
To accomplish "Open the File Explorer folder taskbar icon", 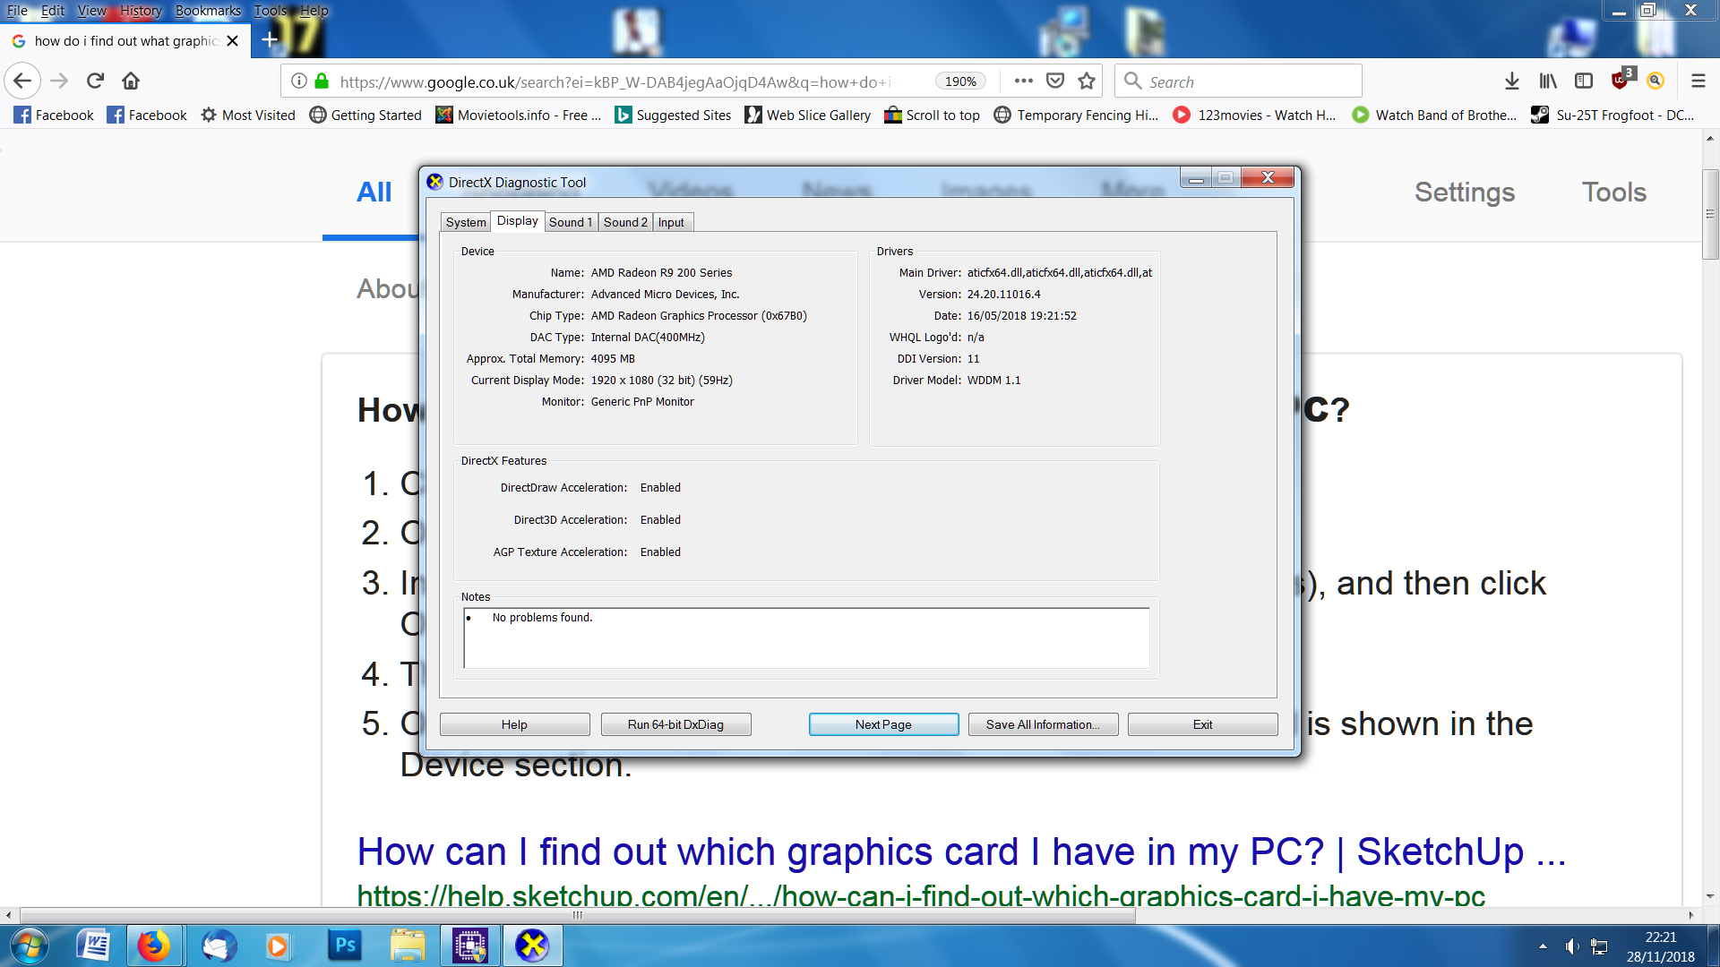I will point(408,946).
